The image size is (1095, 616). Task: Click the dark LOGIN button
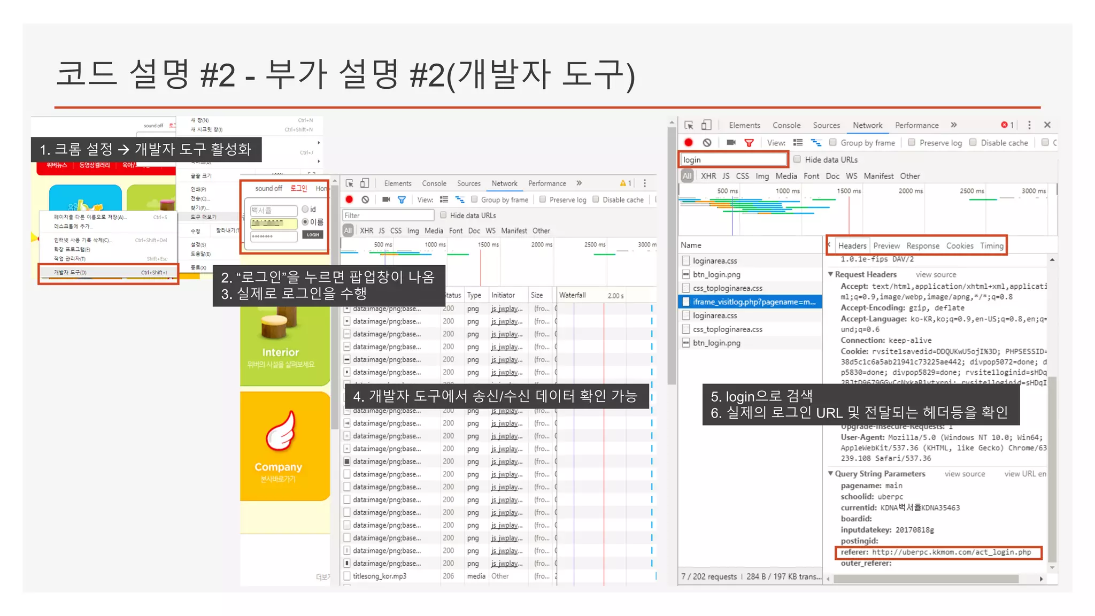pyautogui.click(x=313, y=235)
